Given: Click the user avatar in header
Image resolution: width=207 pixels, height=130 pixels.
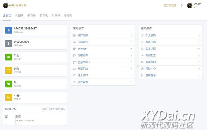Looking at the screenshot, I should 190,5.
